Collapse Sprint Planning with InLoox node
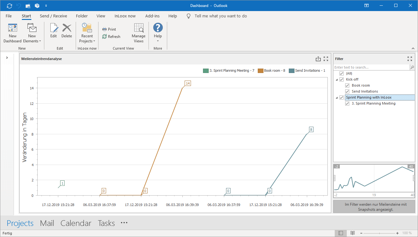This screenshot has width=418, height=237. point(337,98)
